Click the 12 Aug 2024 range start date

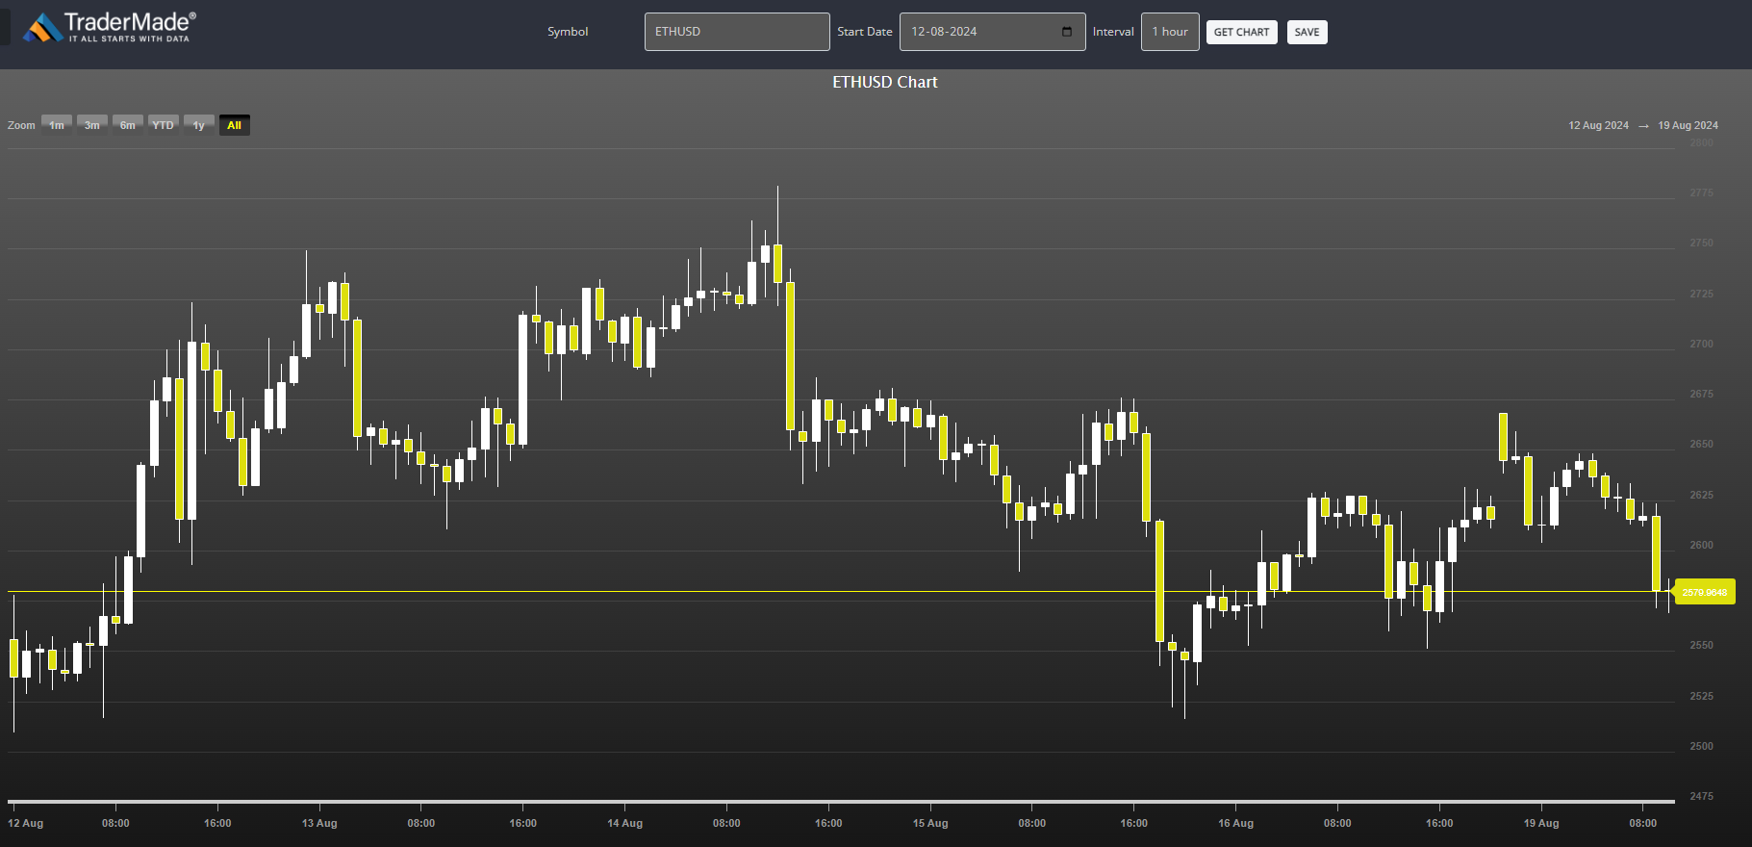click(1598, 125)
